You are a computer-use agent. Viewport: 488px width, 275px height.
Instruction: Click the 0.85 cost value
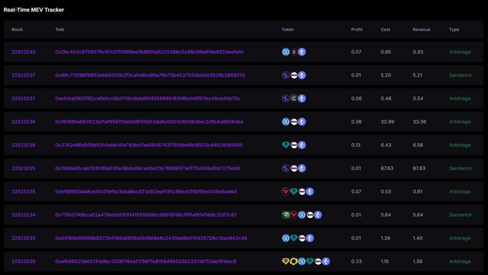pyautogui.click(x=386, y=52)
